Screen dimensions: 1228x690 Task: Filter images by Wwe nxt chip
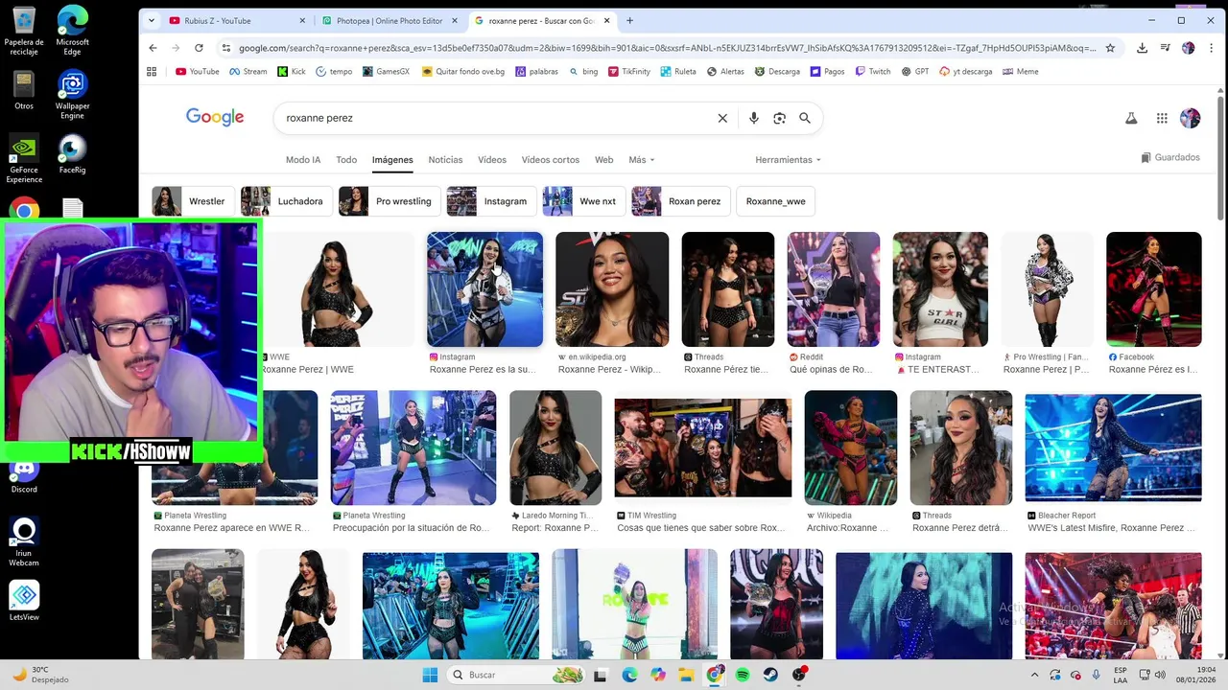(x=584, y=201)
